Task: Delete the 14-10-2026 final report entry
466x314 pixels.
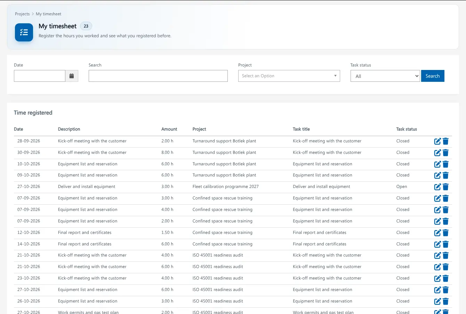Action: [x=445, y=244]
